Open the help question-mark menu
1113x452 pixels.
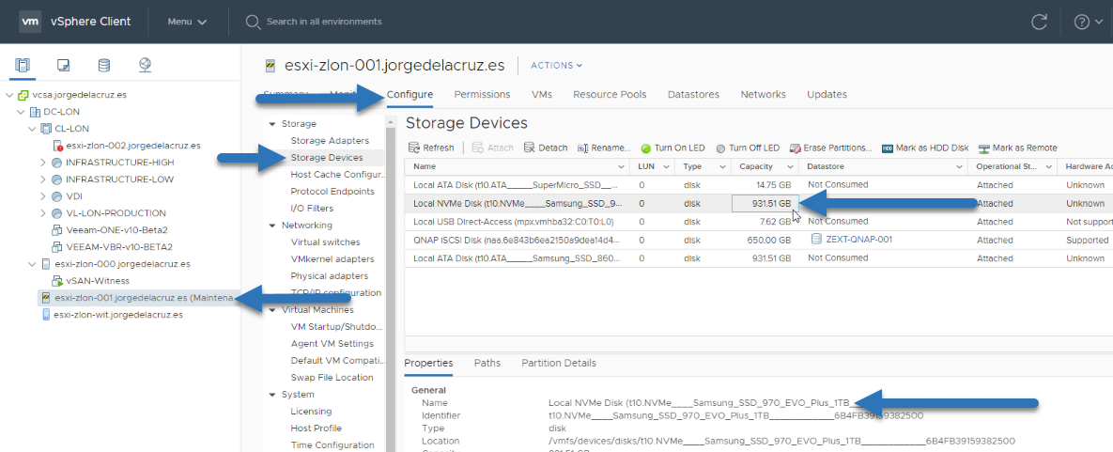click(x=1087, y=22)
